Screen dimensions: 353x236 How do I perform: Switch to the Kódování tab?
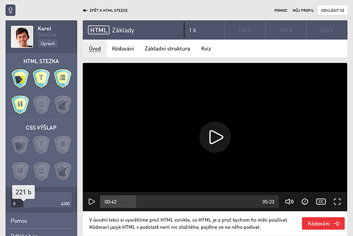[x=123, y=49]
